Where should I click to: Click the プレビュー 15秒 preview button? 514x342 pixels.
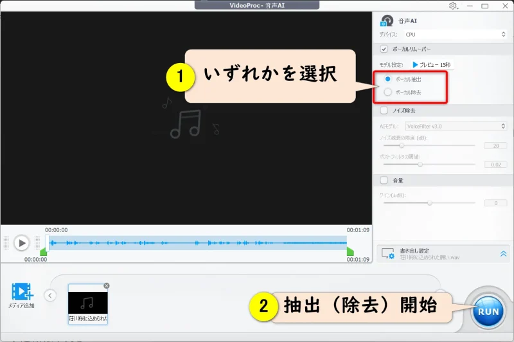point(432,65)
